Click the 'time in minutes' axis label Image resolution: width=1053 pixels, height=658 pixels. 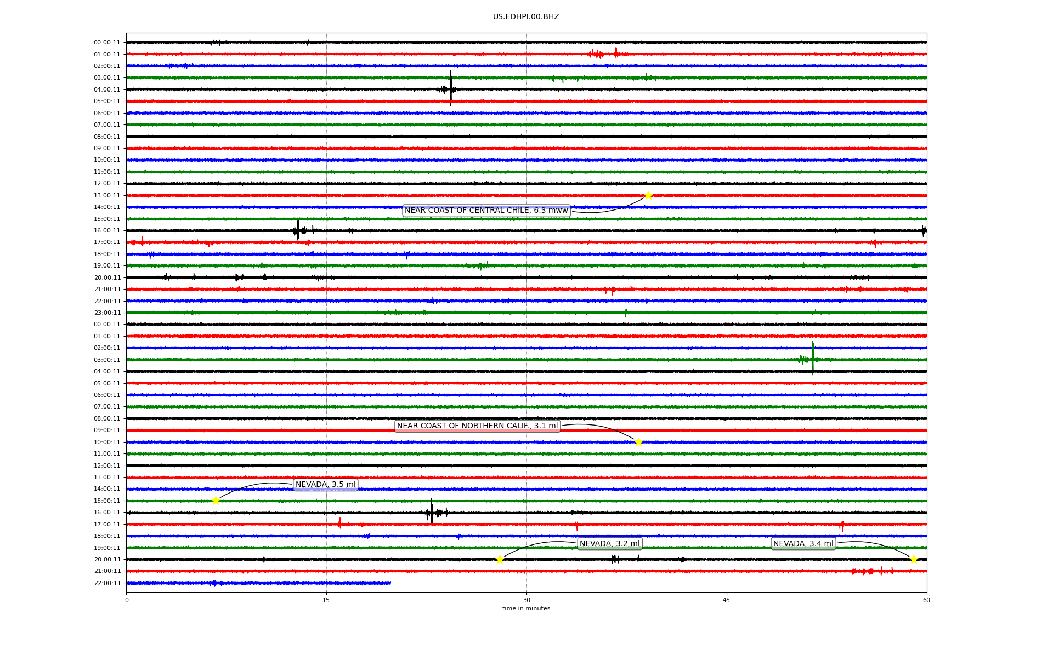526,609
